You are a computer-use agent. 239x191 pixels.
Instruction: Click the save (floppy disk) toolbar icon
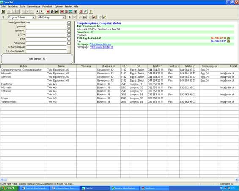(x=3, y=11)
